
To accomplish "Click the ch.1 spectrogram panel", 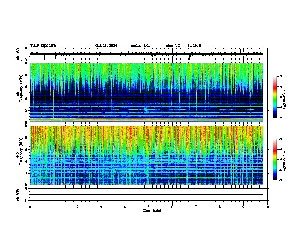I will 147,92.
